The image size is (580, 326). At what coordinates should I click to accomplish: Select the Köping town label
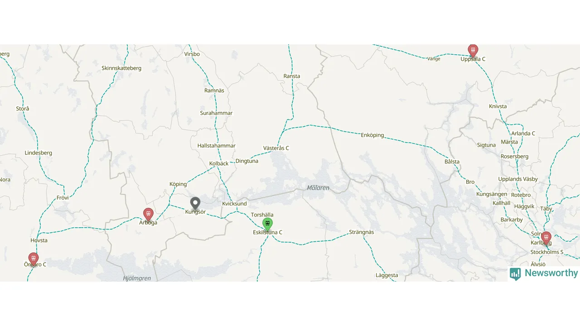[x=178, y=184]
